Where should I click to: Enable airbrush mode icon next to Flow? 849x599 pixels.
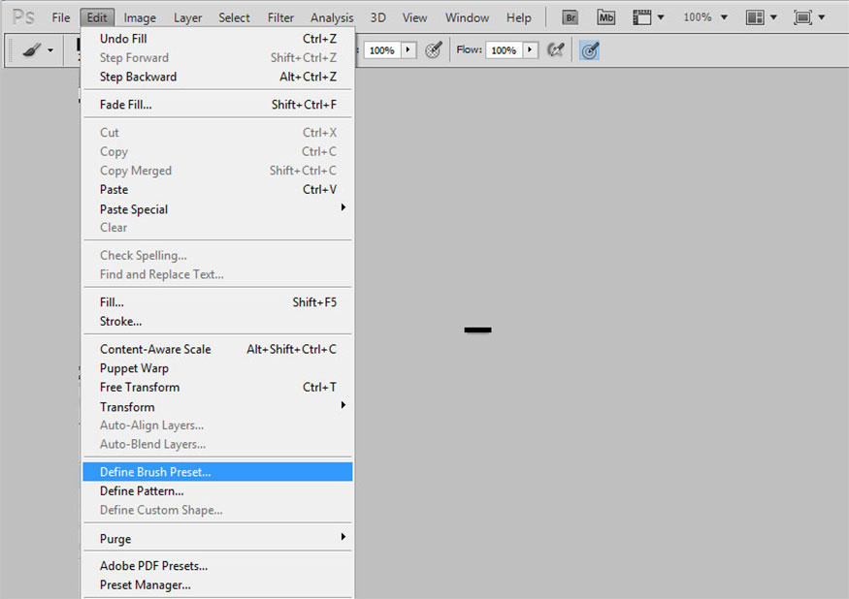(x=555, y=50)
